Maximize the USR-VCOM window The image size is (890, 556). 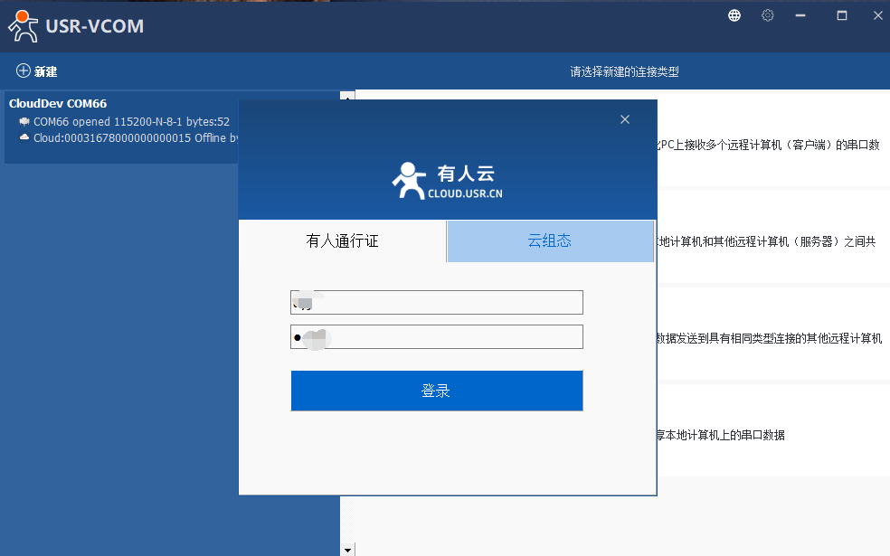point(841,15)
